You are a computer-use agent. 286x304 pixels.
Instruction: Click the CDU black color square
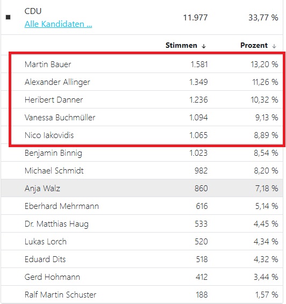pos(8,17)
